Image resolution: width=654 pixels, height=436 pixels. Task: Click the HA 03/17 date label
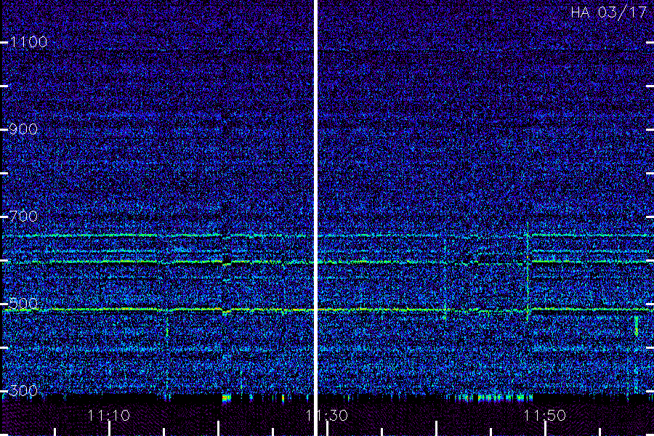pos(608,12)
